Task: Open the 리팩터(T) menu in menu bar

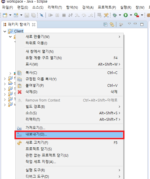Action: pos(55,8)
